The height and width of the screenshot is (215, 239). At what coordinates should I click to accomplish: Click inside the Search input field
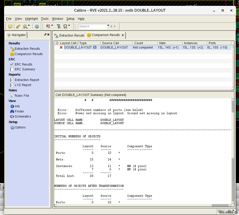click(92, 26)
